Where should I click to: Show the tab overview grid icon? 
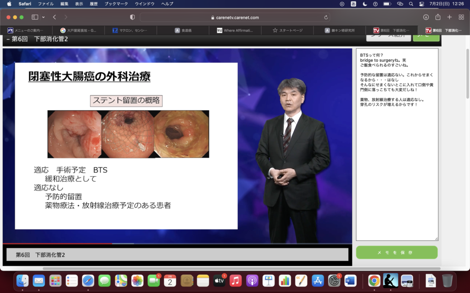[x=461, y=17]
